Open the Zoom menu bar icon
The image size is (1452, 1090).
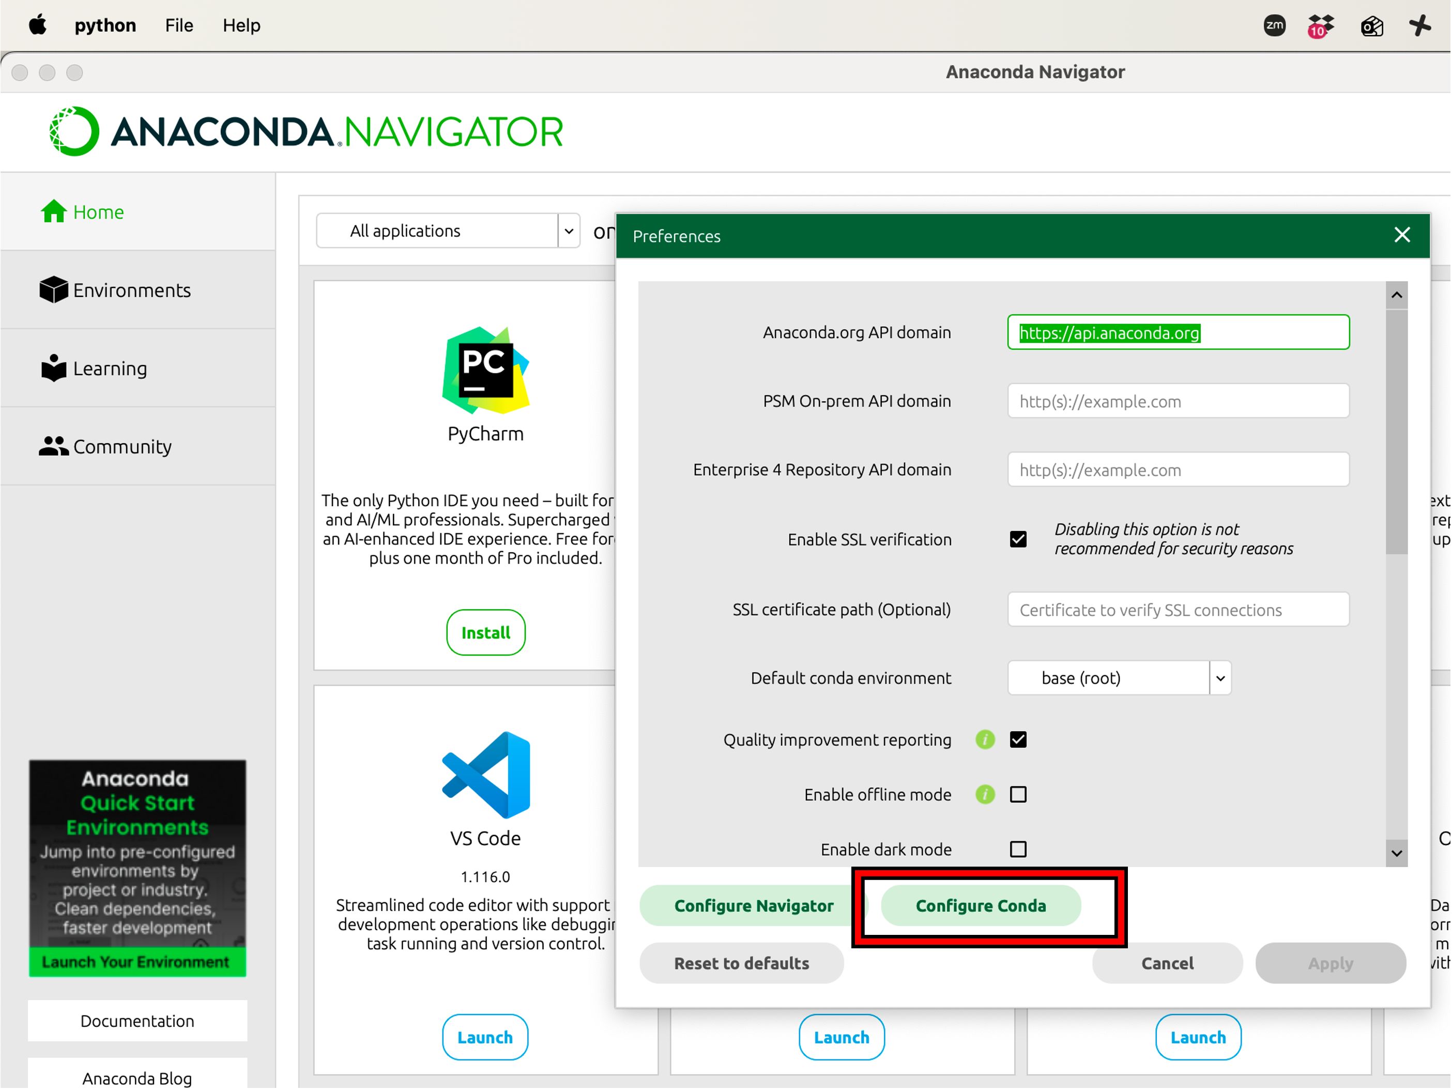pos(1274,26)
